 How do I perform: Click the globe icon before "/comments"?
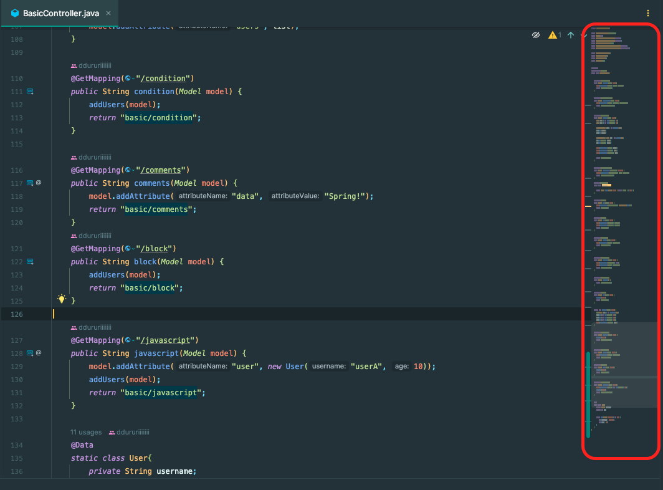click(128, 170)
